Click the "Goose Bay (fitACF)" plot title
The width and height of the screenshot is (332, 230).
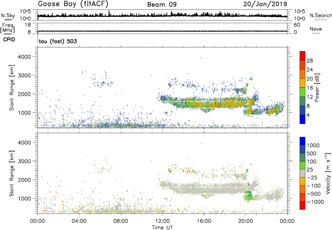click(x=73, y=4)
